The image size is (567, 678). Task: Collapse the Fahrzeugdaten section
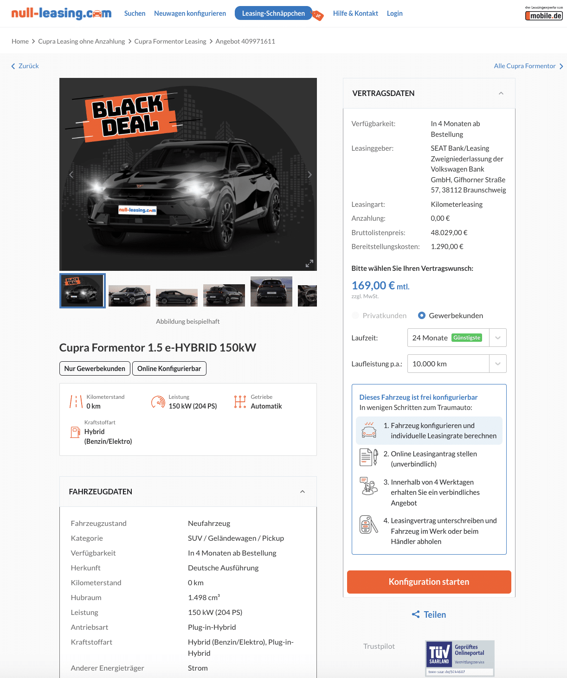(x=303, y=492)
